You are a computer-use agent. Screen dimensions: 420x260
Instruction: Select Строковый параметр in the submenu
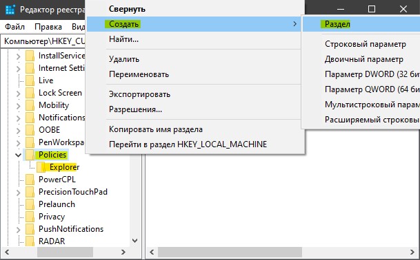(361, 44)
